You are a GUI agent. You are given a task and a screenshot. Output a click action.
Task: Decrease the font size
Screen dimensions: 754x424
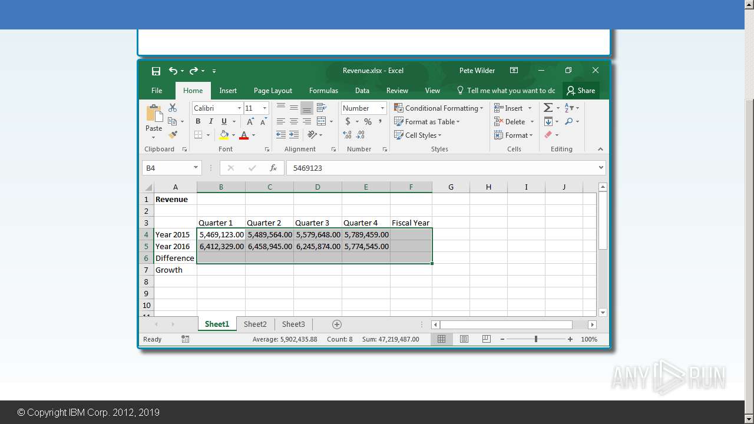coord(263,121)
